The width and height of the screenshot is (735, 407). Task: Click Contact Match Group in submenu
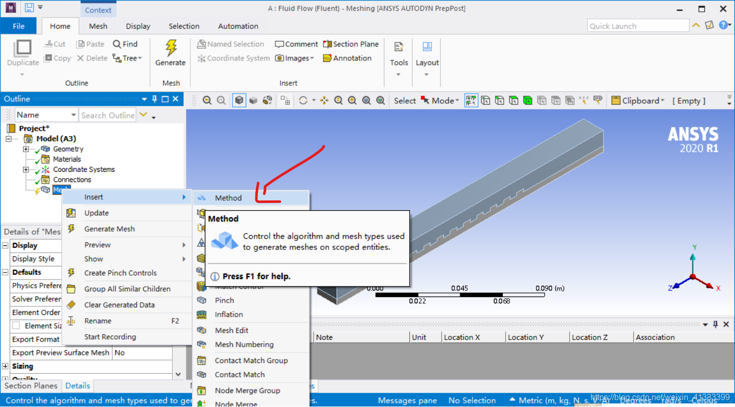[x=251, y=360]
